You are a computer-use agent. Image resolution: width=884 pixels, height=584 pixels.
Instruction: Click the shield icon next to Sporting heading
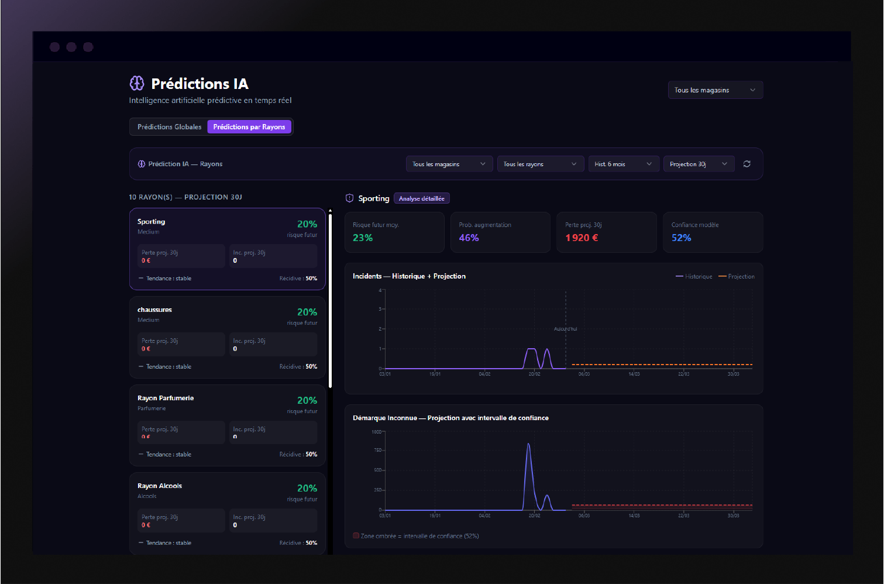tap(349, 198)
